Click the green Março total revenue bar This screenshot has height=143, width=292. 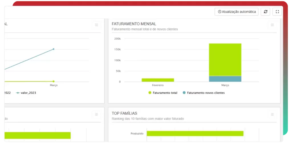(225, 60)
